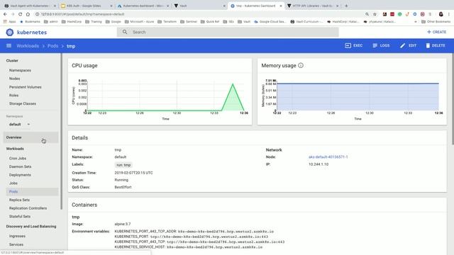The width and height of the screenshot is (454, 255).
Task: Click the DELETE trash button
Action: pyautogui.click(x=436, y=45)
